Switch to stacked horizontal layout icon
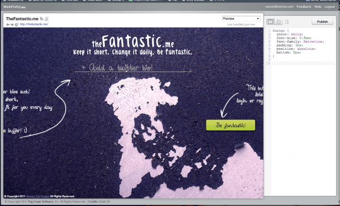This screenshot has width=340, height=206. (x=279, y=22)
